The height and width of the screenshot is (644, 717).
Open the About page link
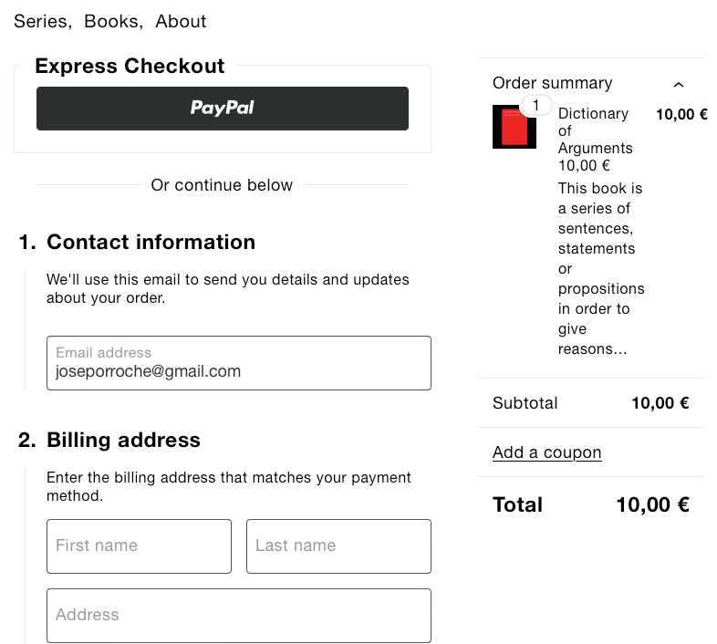click(181, 21)
